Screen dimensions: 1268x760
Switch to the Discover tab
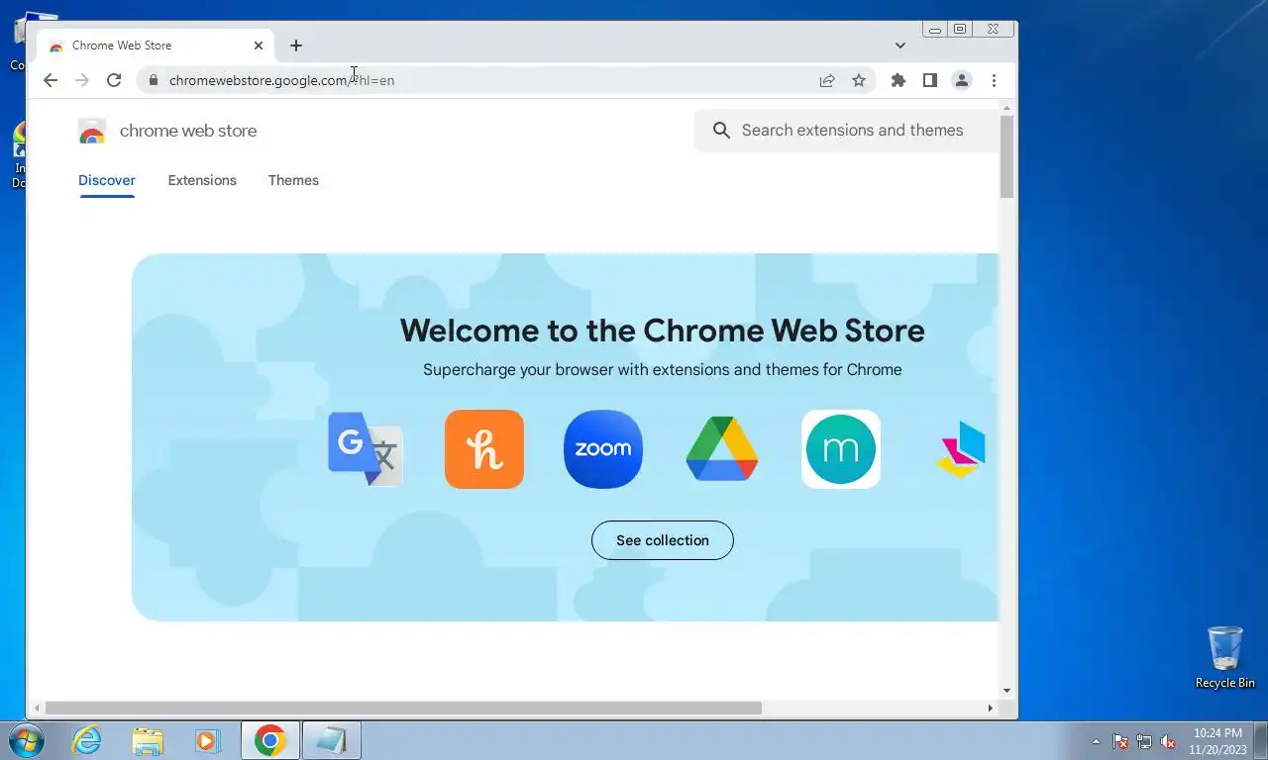107,180
